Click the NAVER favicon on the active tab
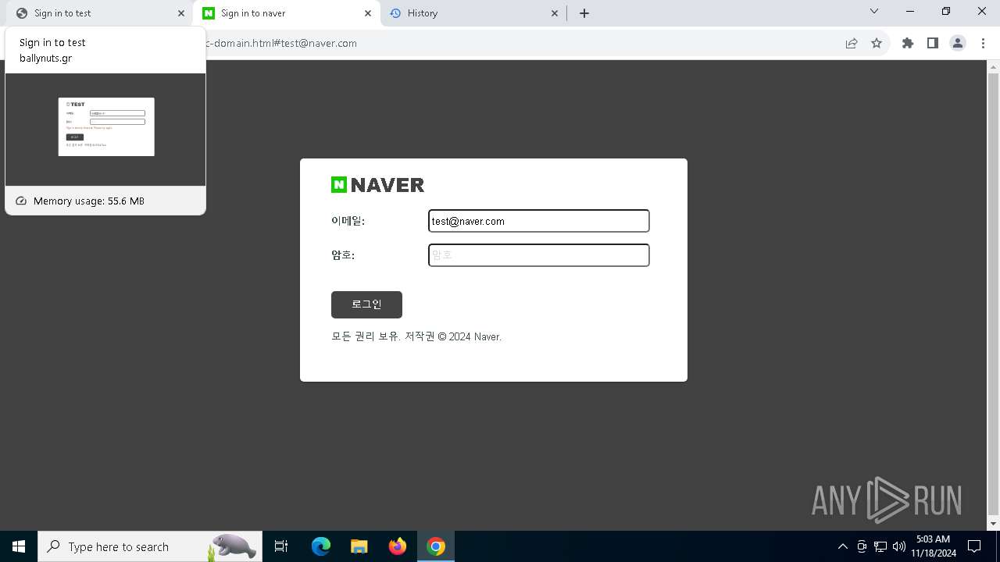The height and width of the screenshot is (562, 1000). (x=208, y=13)
